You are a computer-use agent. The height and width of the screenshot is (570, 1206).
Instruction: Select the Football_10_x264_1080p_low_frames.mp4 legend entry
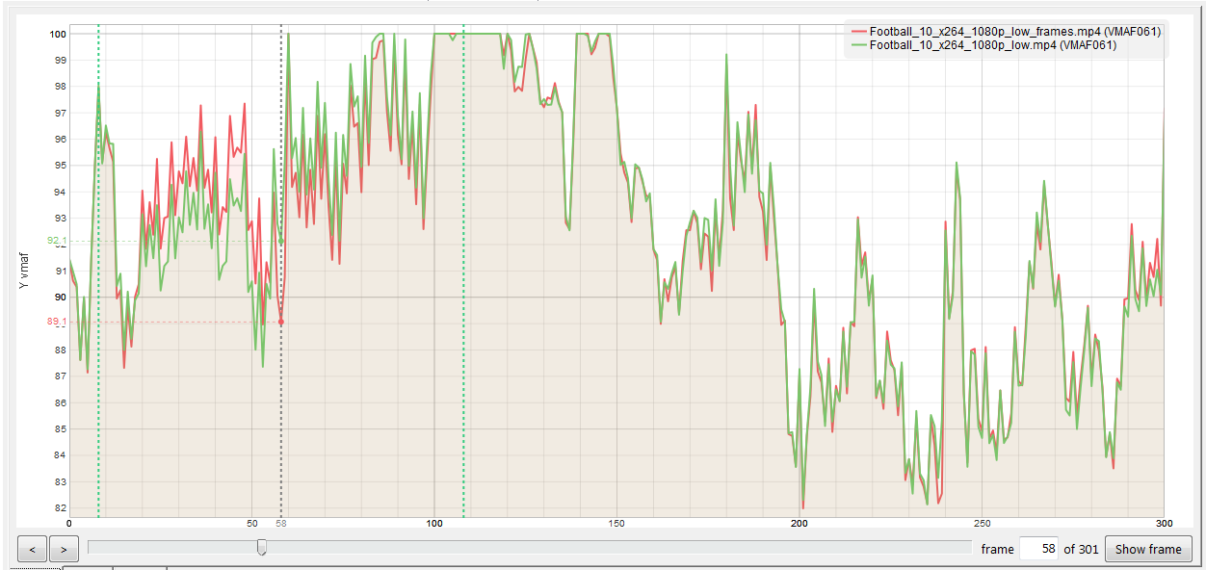click(x=1005, y=31)
